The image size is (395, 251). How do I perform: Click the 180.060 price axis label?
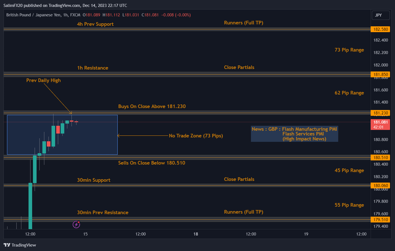pyautogui.click(x=380, y=186)
